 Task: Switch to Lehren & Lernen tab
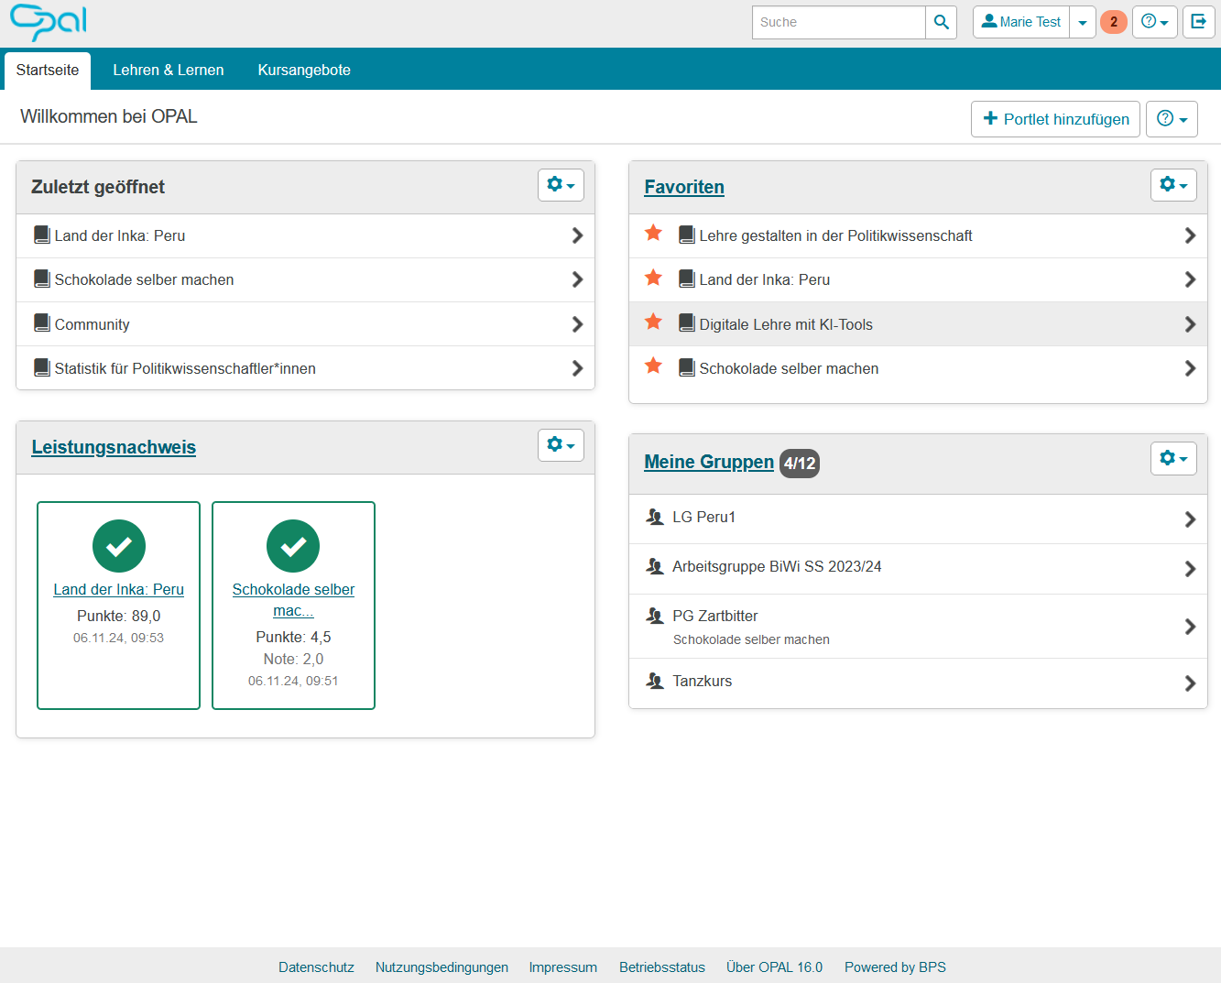pyautogui.click(x=169, y=71)
